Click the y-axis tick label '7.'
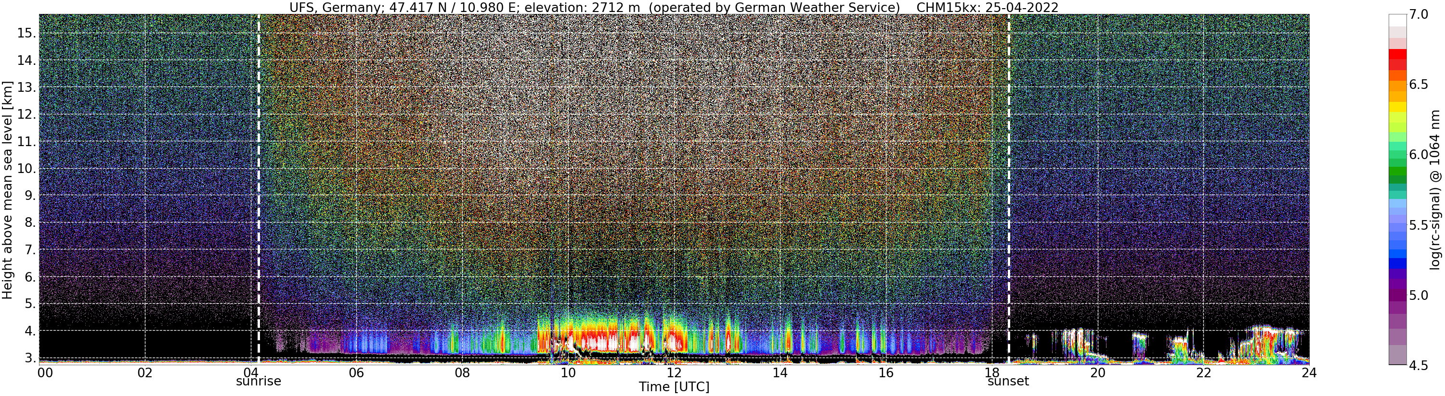This screenshot has height=396, width=1445. [29, 250]
